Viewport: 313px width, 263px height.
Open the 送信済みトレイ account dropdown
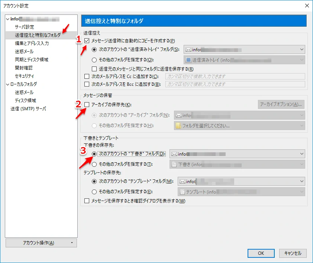(244, 49)
